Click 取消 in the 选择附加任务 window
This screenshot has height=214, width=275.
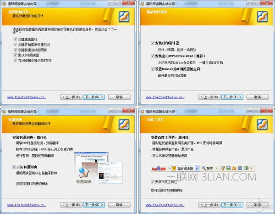pos(119,97)
